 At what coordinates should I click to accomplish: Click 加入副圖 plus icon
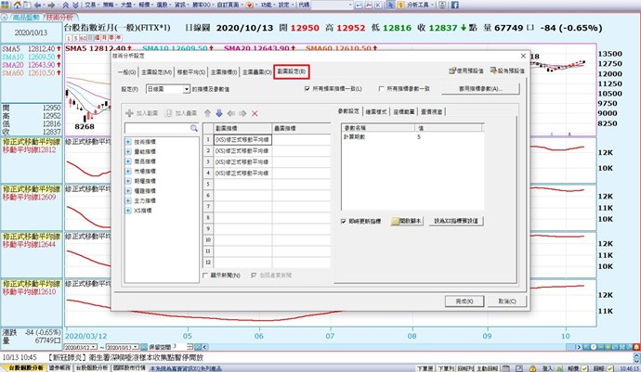point(129,112)
